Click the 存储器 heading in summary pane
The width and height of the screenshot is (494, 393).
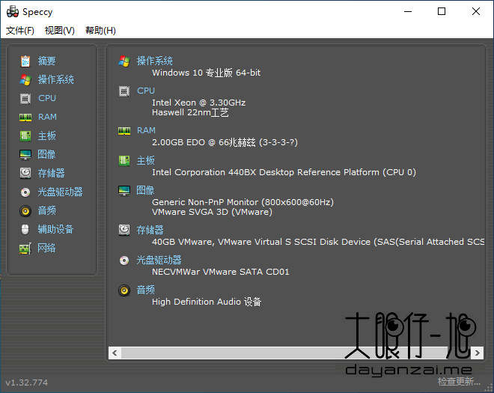tap(150, 230)
